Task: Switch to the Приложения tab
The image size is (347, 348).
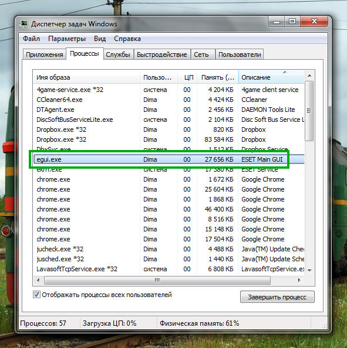Action: click(x=44, y=54)
